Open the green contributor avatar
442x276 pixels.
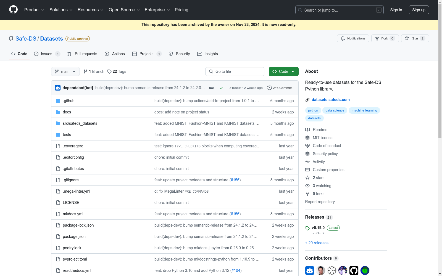(365, 270)
